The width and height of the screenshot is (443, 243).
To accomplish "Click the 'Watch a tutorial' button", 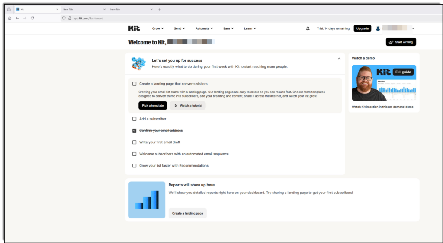I will (188, 105).
